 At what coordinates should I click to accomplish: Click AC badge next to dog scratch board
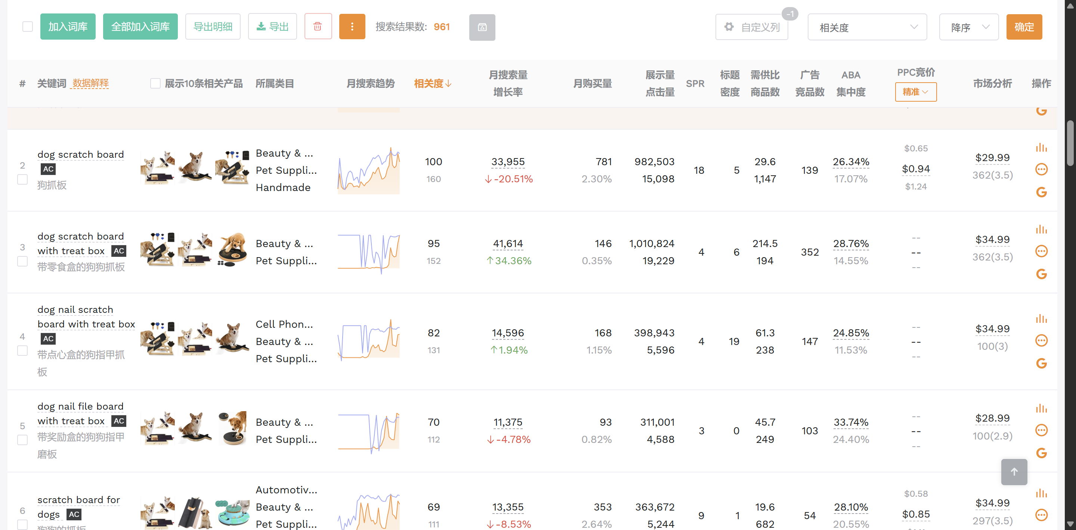pos(49,169)
